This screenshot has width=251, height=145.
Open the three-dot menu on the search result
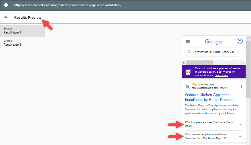tap(241, 87)
